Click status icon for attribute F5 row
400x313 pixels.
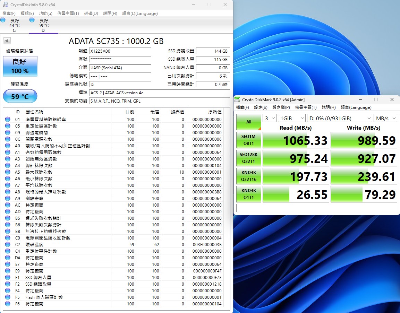(x=8, y=297)
